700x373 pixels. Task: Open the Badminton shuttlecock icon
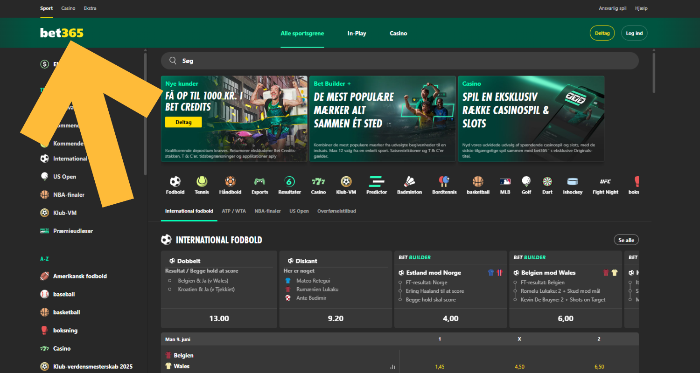coord(409,185)
